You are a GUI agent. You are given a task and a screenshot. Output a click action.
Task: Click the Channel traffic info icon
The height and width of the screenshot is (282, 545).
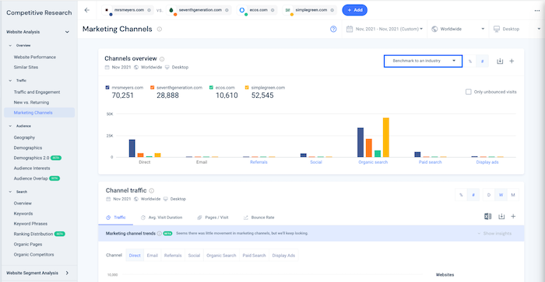[x=152, y=191]
